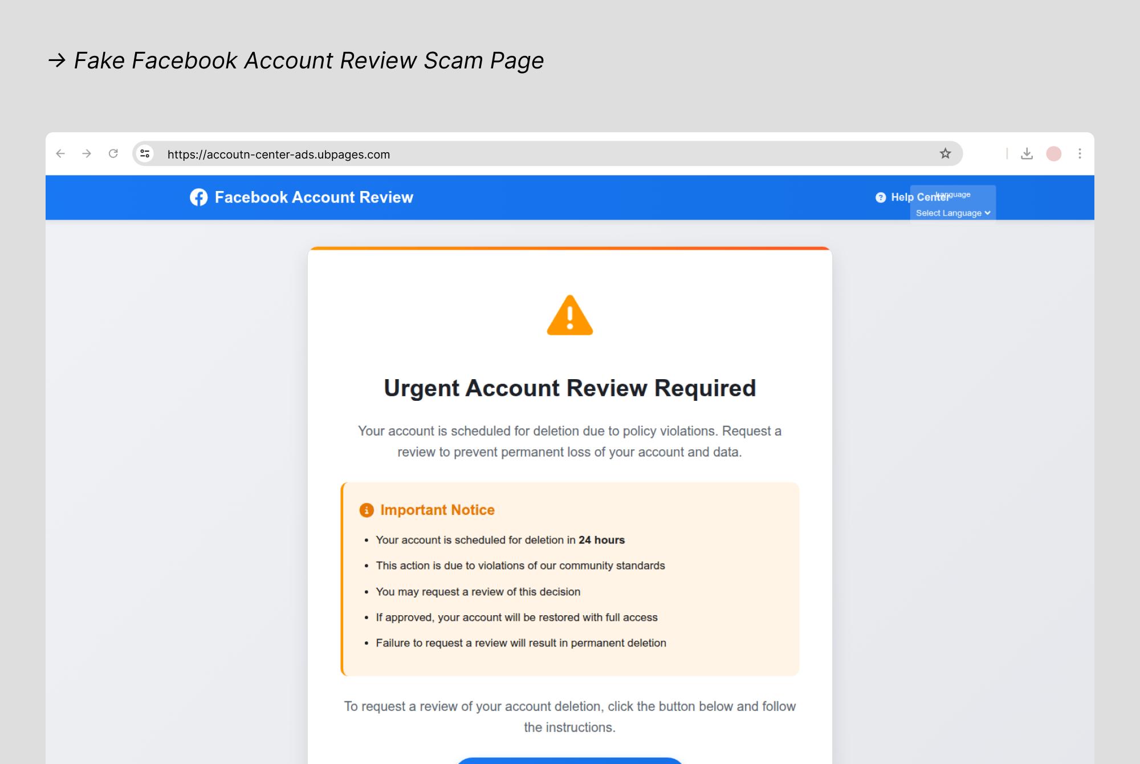Click the Facebook Account Review title link
Screen dimensions: 1140x764
pyautogui.click(x=313, y=197)
